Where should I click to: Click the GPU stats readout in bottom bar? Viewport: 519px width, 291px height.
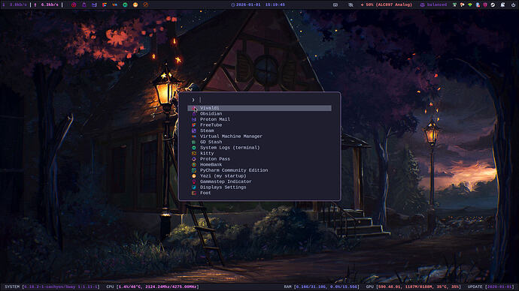414,286
